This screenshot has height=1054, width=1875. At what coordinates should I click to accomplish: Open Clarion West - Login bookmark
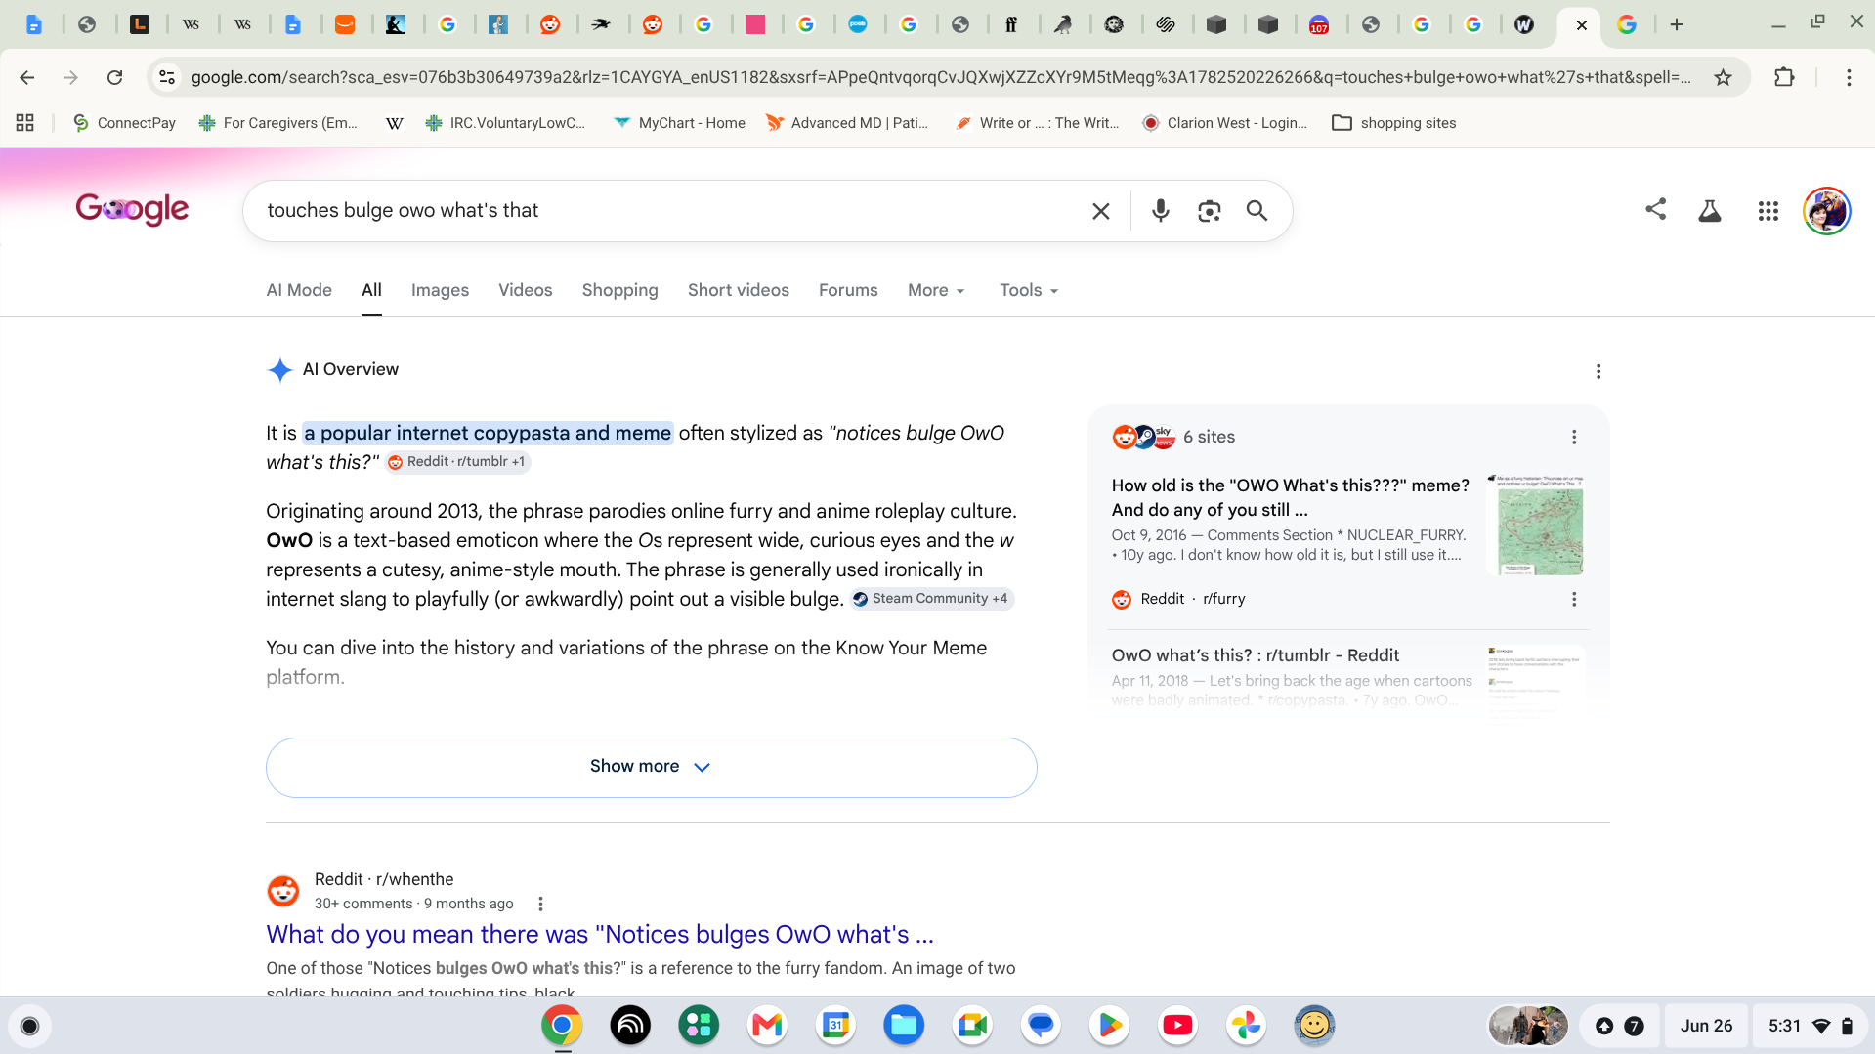click(1225, 123)
